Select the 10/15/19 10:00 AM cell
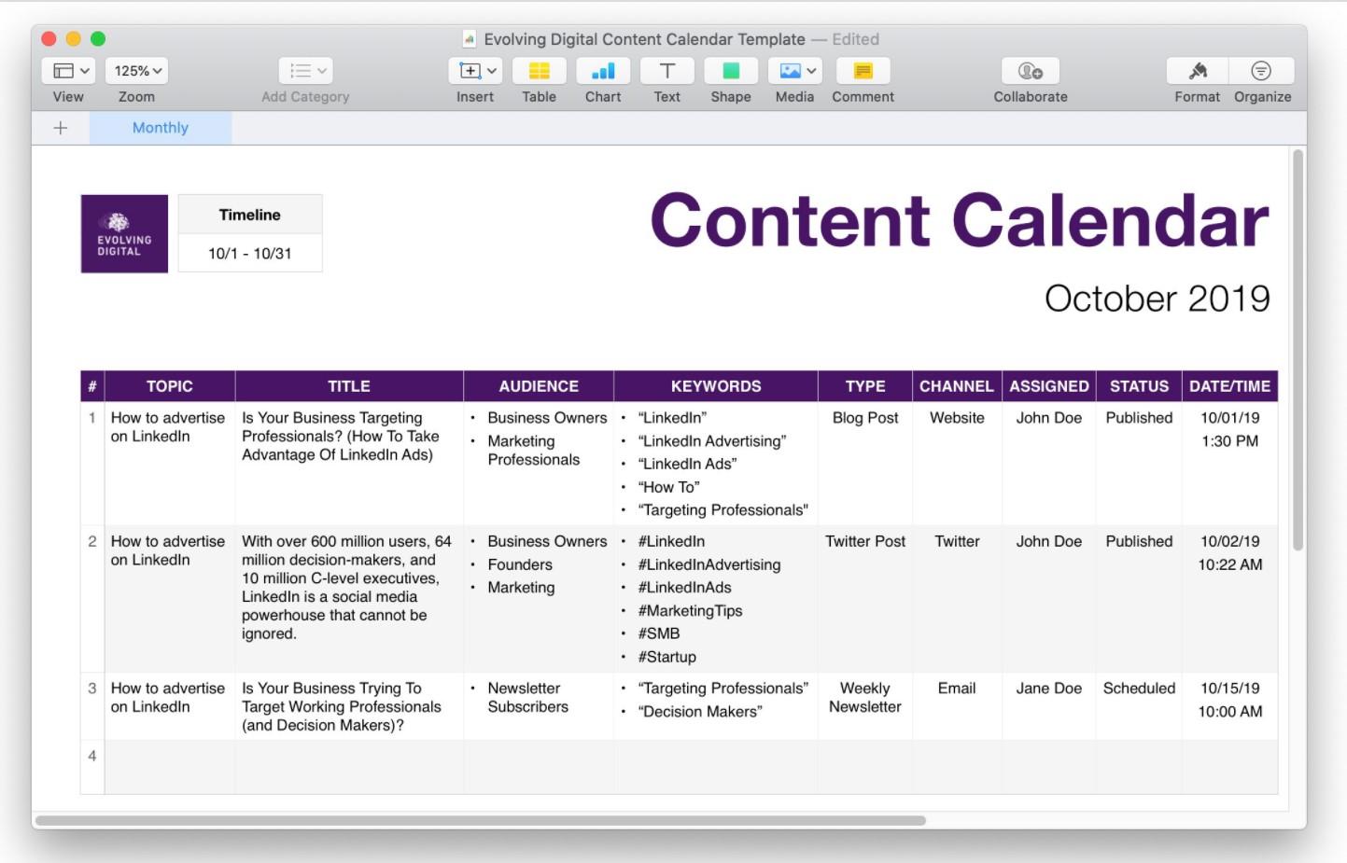 click(1230, 706)
